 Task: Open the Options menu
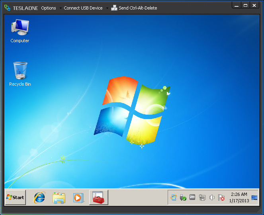[x=49, y=8]
